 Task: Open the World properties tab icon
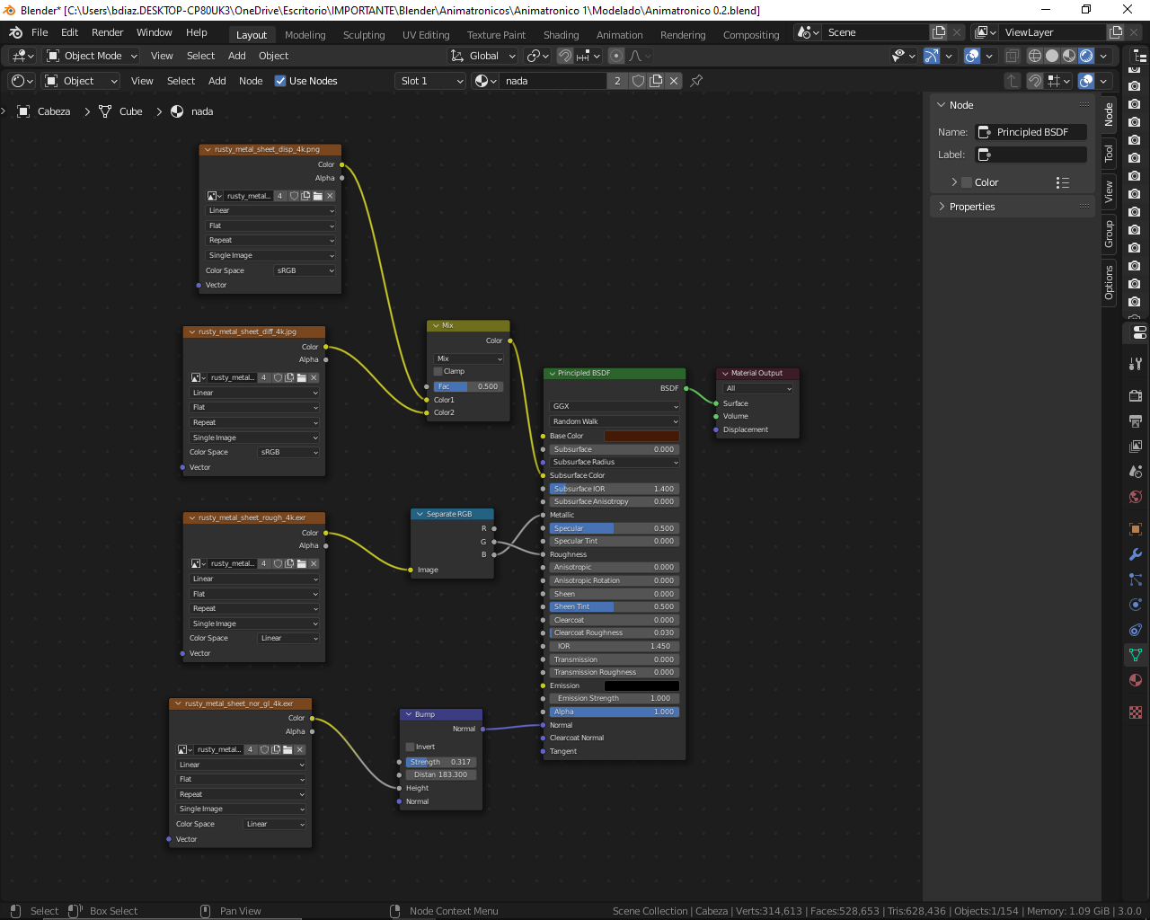click(x=1136, y=497)
